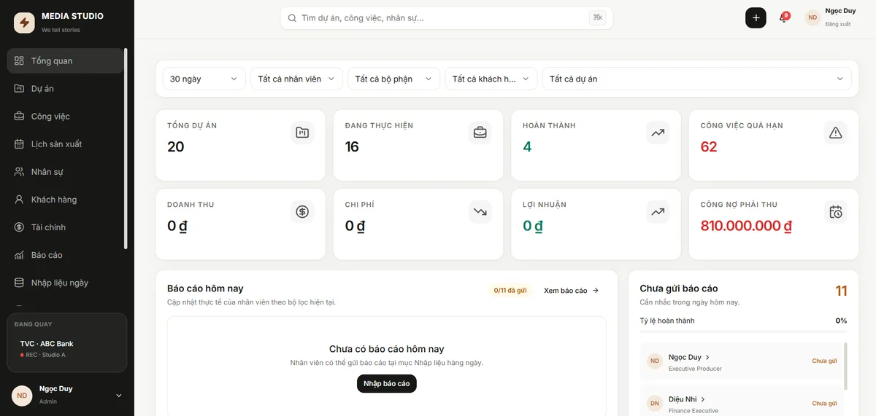Expand Ngọc Duy row in unsent reports
The width and height of the screenshot is (876, 416).
[x=742, y=361]
